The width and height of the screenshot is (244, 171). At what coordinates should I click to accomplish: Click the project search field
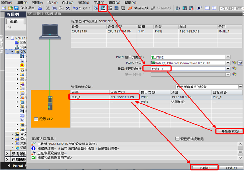[x=232, y=8]
